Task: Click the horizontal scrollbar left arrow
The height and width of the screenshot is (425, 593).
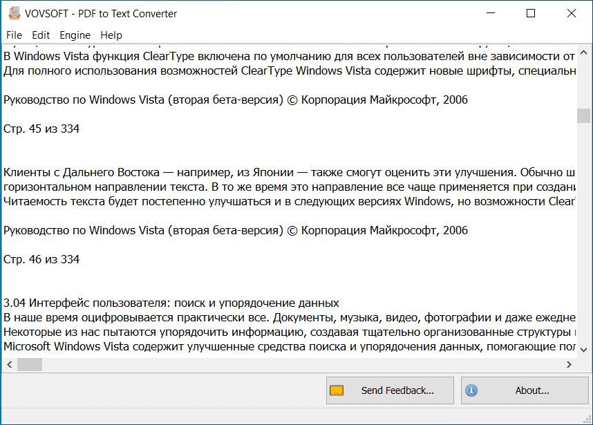Action: click(x=8, y=364)
